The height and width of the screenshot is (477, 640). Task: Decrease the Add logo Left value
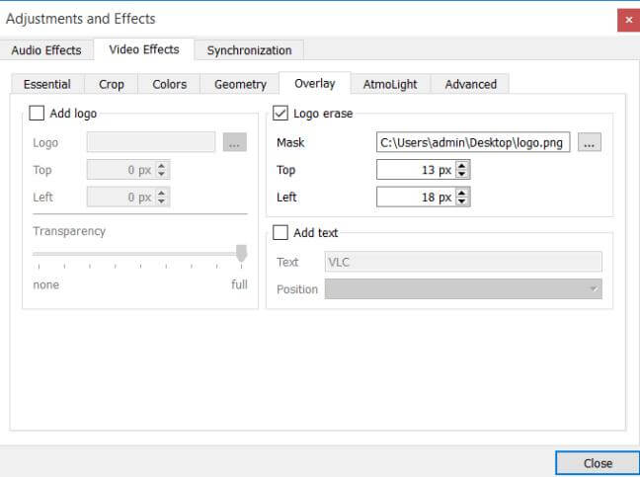[162, 201]
